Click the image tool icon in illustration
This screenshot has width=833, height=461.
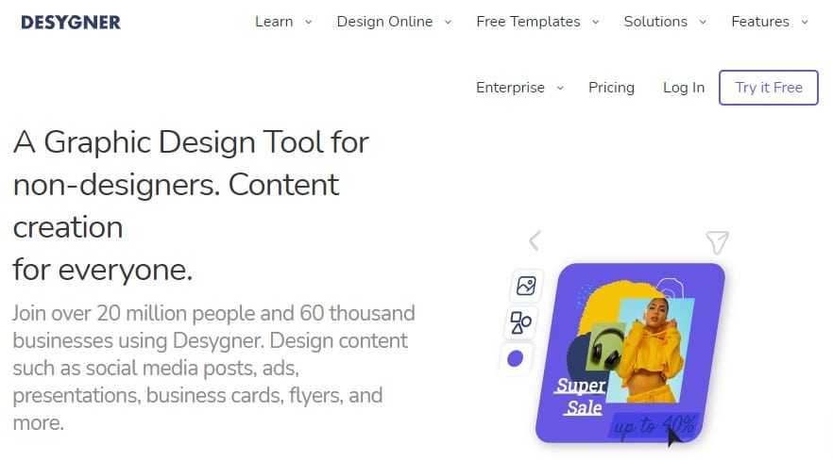tap(526, 286)
